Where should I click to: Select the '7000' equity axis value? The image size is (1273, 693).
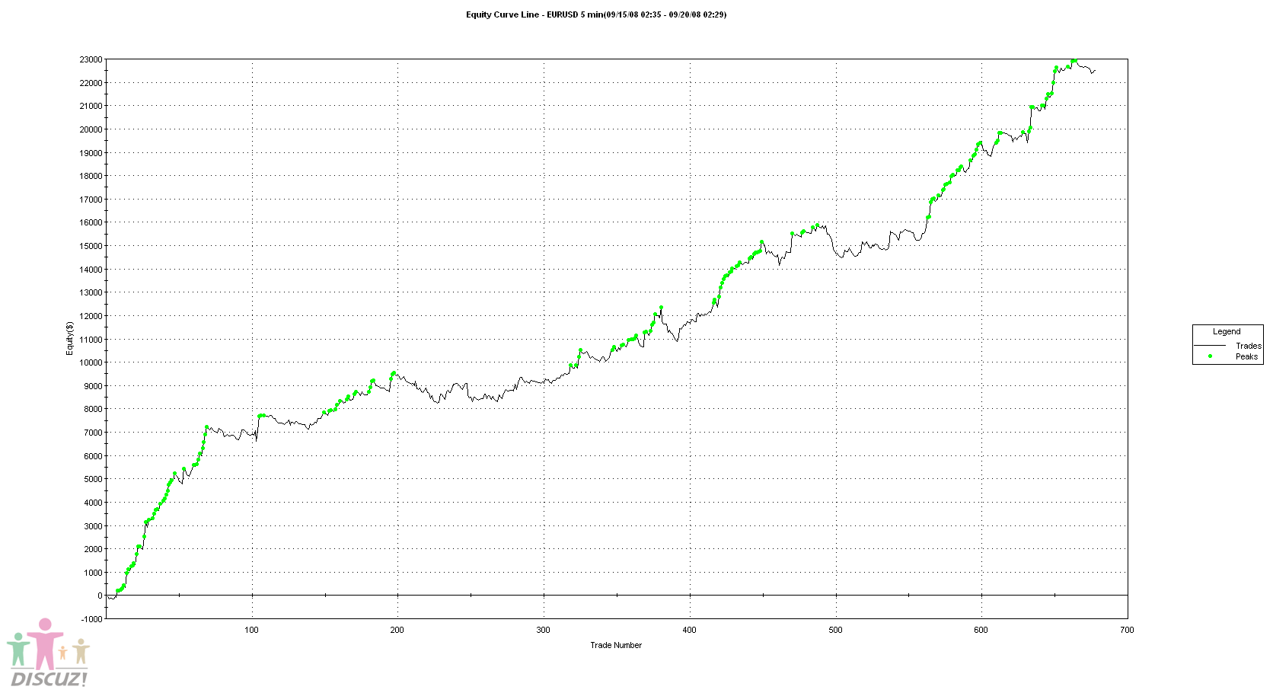(93, 433)
